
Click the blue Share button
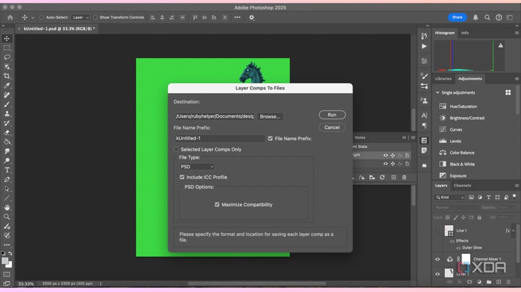pyautogui.click(x=457, y=17)
